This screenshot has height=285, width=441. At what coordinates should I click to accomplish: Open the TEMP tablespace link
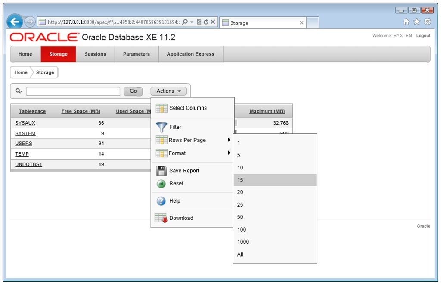click(x=22, y=154)
